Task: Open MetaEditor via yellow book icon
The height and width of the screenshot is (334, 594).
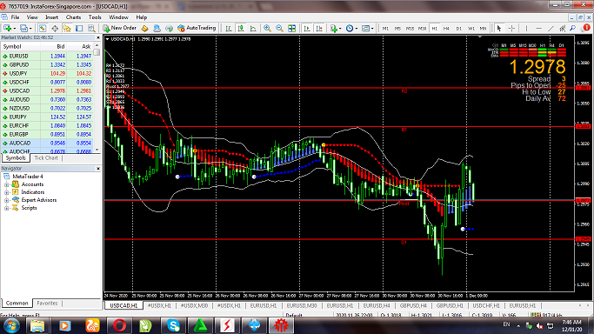Action: pos(144,28)
